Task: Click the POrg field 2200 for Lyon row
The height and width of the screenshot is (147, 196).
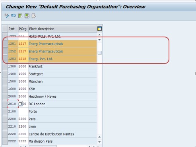Action: point(23,126)
